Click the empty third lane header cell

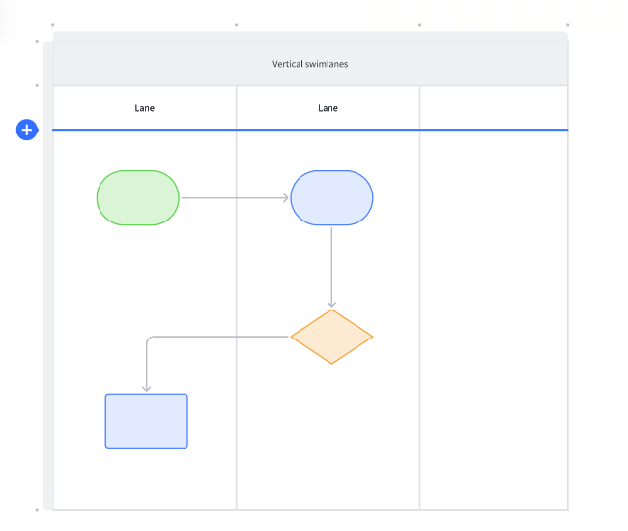click(x=494, y=108)
